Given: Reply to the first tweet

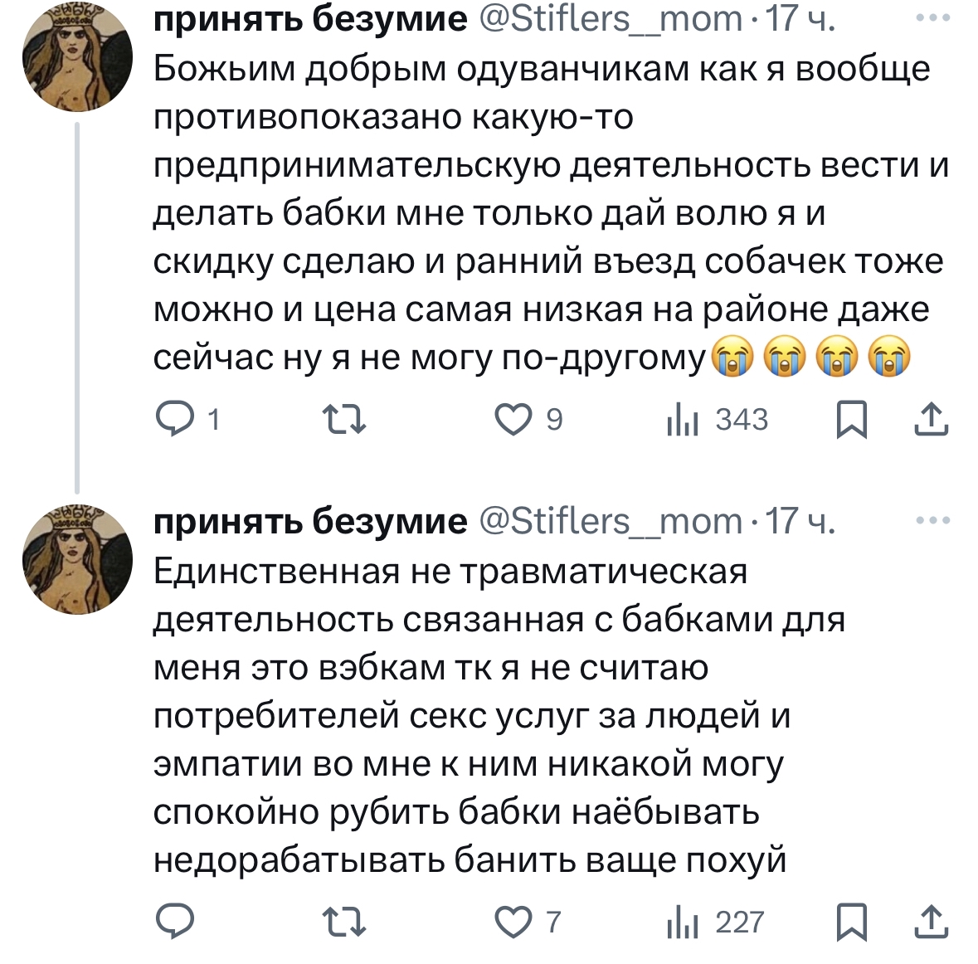Looking at the screenshot, I should pos(176,420).
